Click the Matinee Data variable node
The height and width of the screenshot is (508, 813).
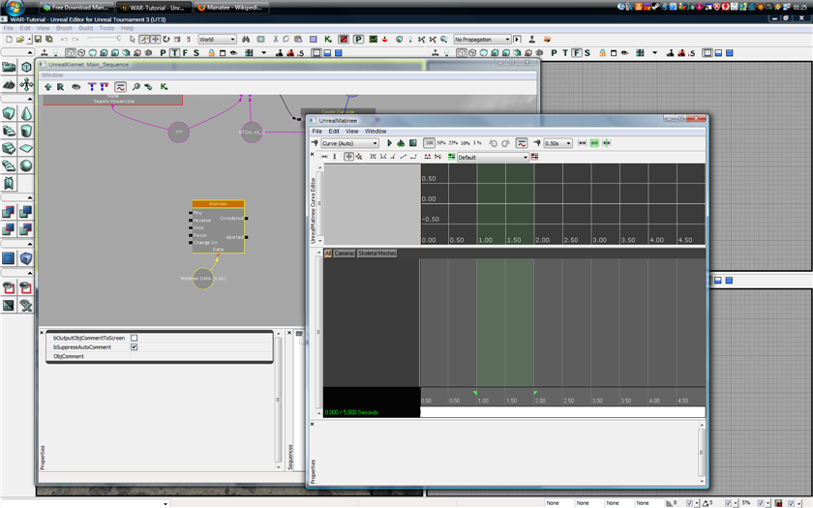(x=202, y=279)
